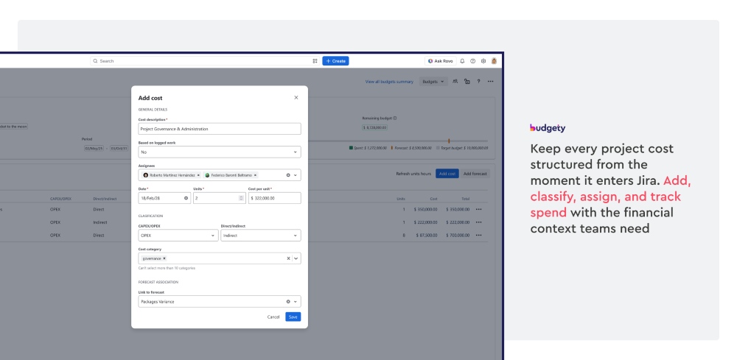Clear all Cost category selections
This screenshot has height=360, width=737.
tap(289, 258)
